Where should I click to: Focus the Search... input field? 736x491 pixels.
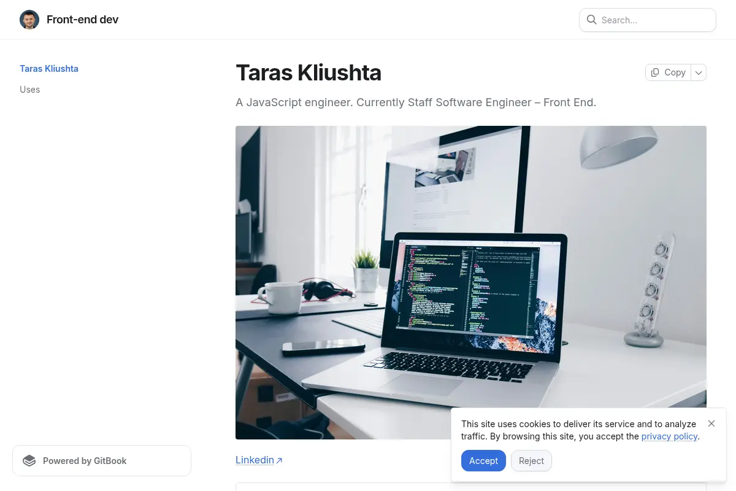tap(648, 20)
